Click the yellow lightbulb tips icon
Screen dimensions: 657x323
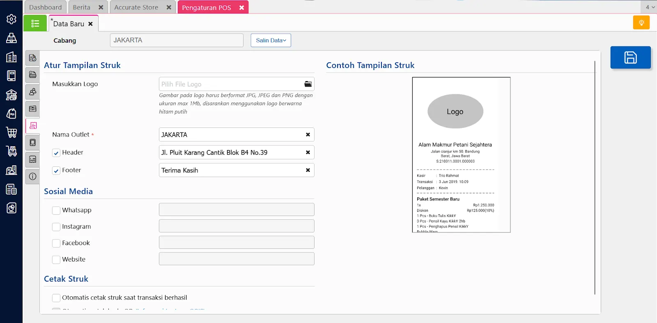pyautogui.click(x=641, y=23)
